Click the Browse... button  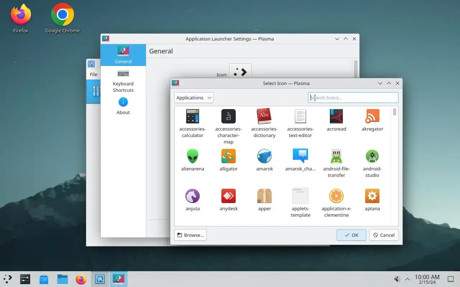point(190,235)
